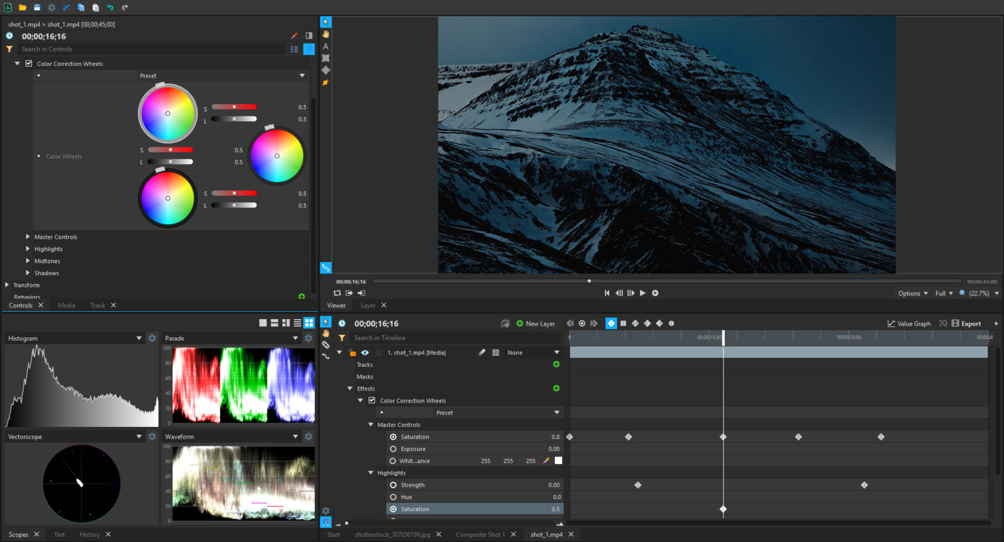This screenshot has height=542, width=1004.
Task: Open the Vectorscope scope type dropdown
Action: (139, 437)
